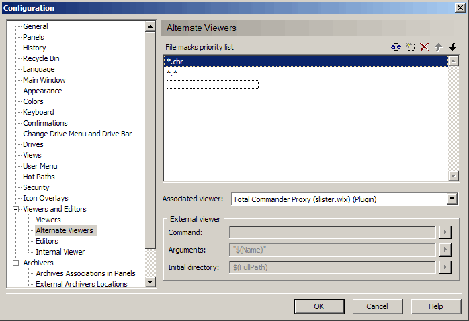Select the *.* file mask entry
Viewport: 469px width, 321px height.
tap(172, 73)
